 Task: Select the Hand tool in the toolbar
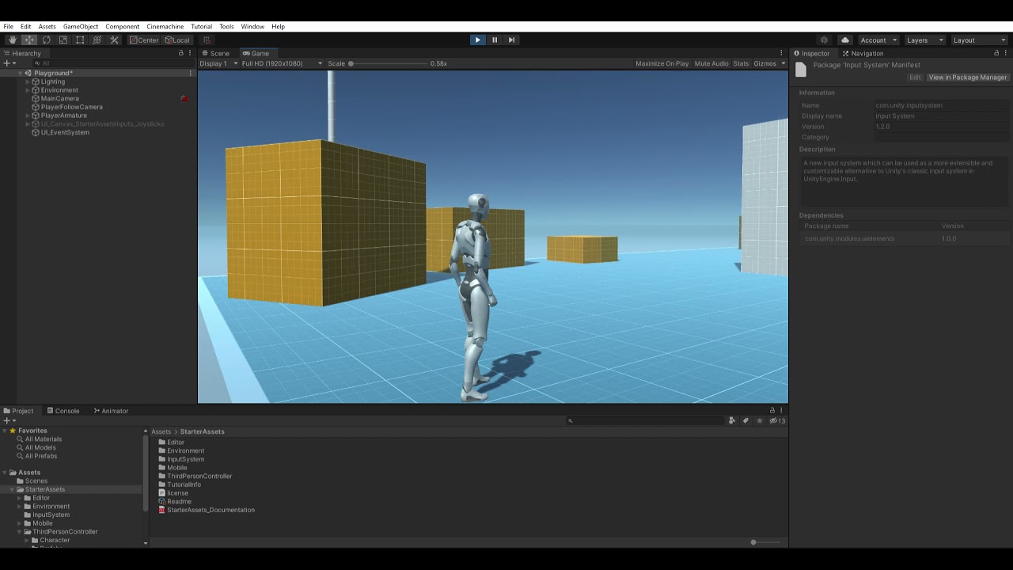(11, 40)
